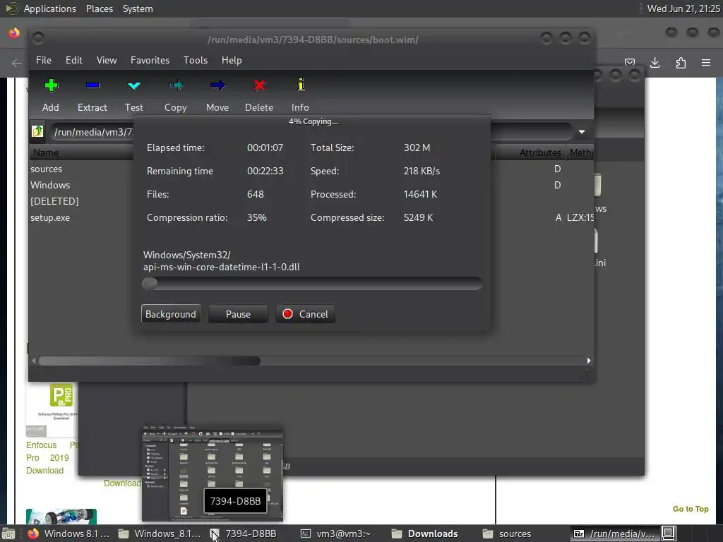Click the Go to Top link
Viewport: 723px width, 542px height.
691,509
